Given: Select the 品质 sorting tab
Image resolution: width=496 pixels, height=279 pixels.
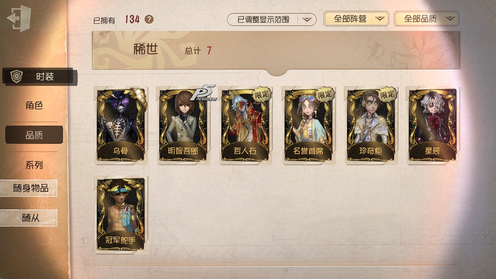Looking at the screenshot, I should coord(34,135).
